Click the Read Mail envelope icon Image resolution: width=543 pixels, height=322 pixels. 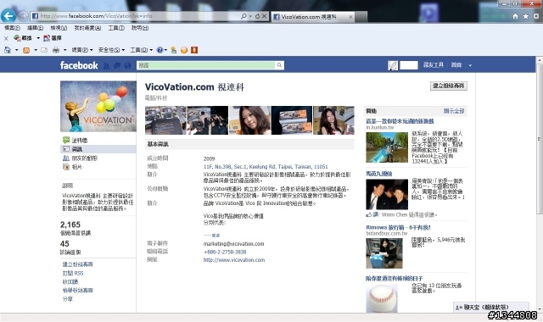[44, 50]
